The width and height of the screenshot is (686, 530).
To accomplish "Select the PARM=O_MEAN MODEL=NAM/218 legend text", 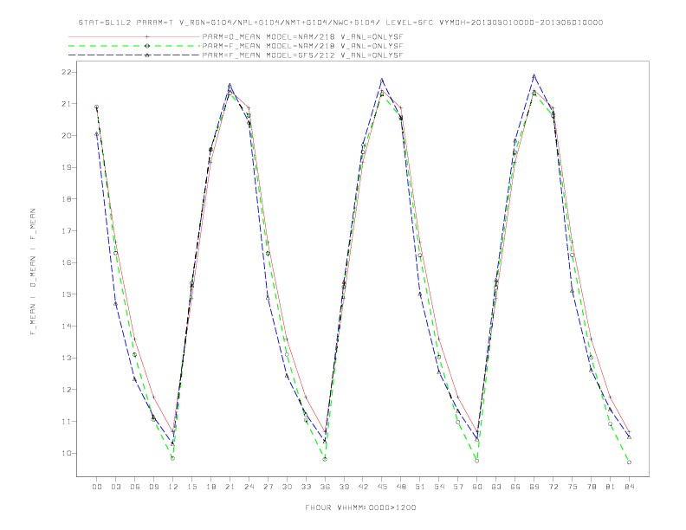I will click(x=302, y=36).
